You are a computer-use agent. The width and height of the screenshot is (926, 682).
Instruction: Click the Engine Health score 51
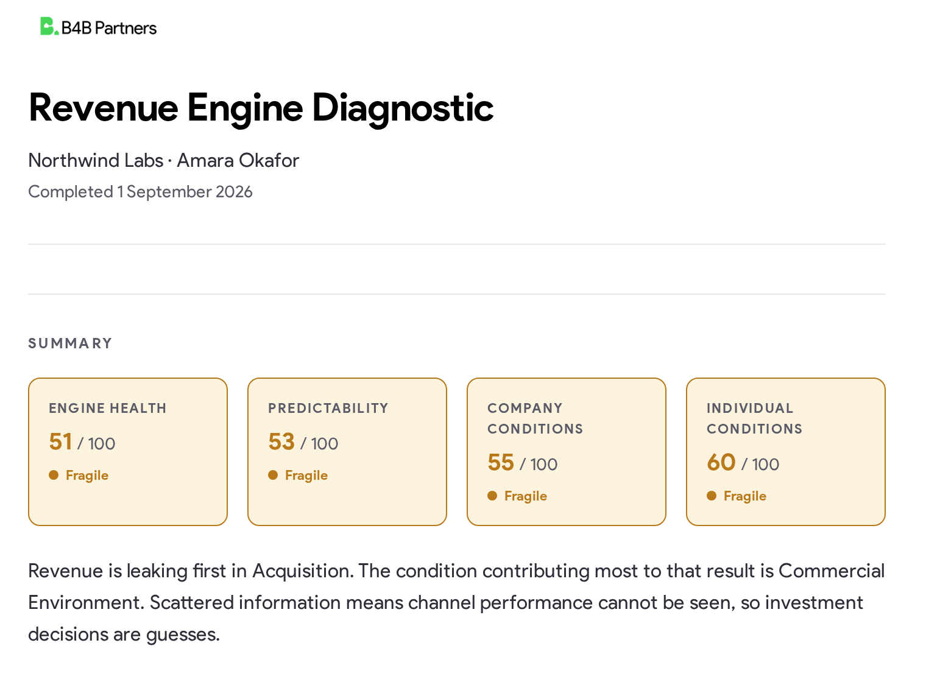point(60,442)
